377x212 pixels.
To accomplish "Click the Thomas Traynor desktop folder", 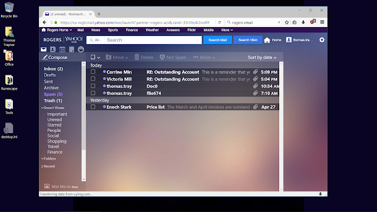I will (9, 36).
